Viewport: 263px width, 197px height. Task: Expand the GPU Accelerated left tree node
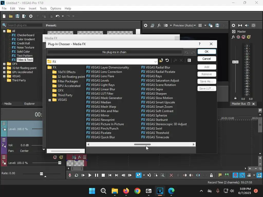(4, 72)
